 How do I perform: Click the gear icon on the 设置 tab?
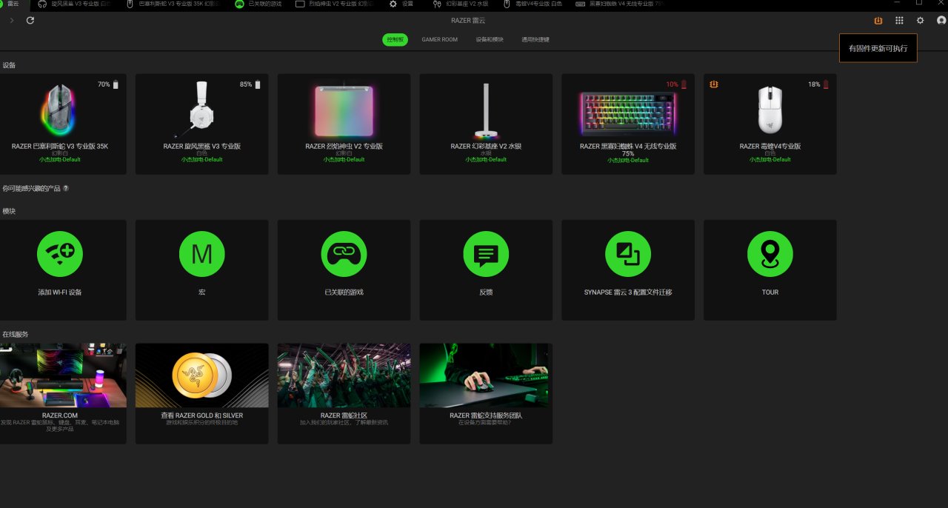pyautogui.click(x=393, y=4)
